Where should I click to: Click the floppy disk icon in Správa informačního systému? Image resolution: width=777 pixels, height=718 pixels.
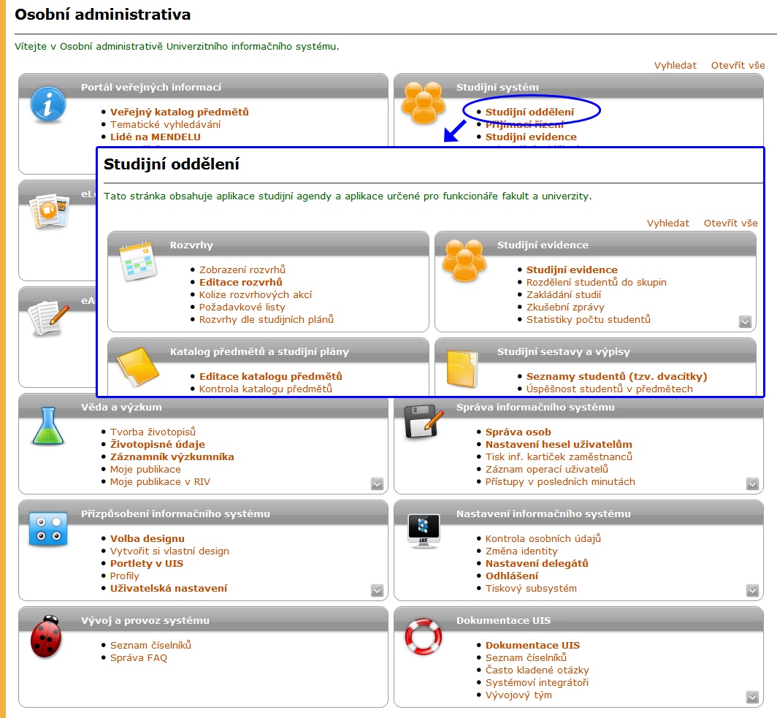coord(424,421)
